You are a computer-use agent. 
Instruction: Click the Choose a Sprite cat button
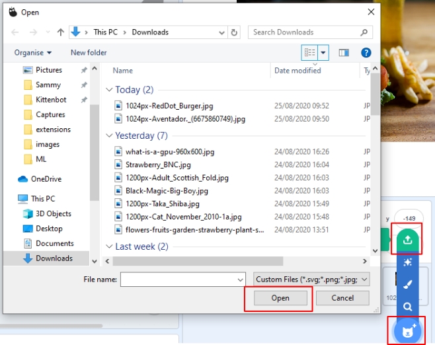pos(407,329)
